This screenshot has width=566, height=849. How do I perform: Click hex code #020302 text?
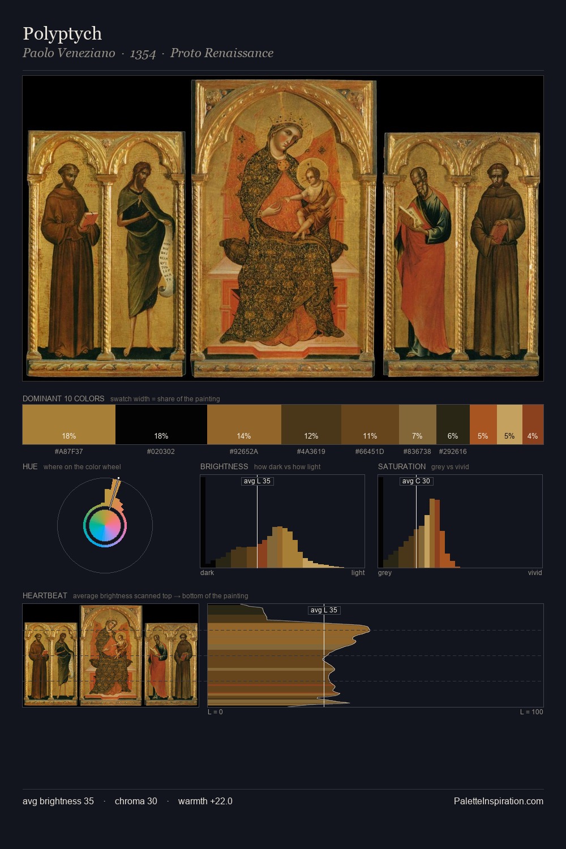161,452
